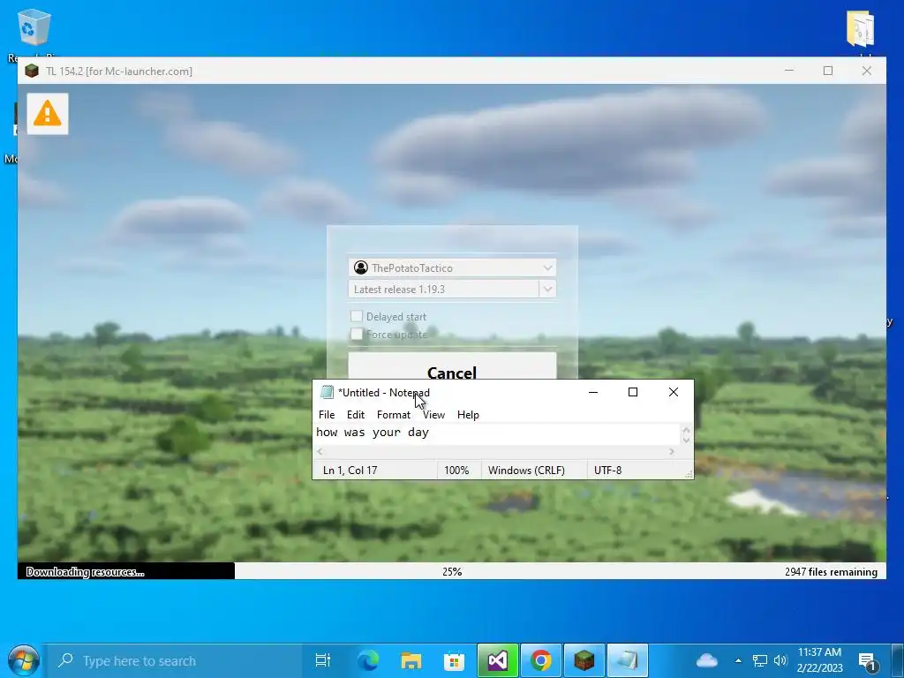Click Notepad vertical scrollbar up arrow
904x678 pixels.
pyautogui.click(x=686, y=430)
